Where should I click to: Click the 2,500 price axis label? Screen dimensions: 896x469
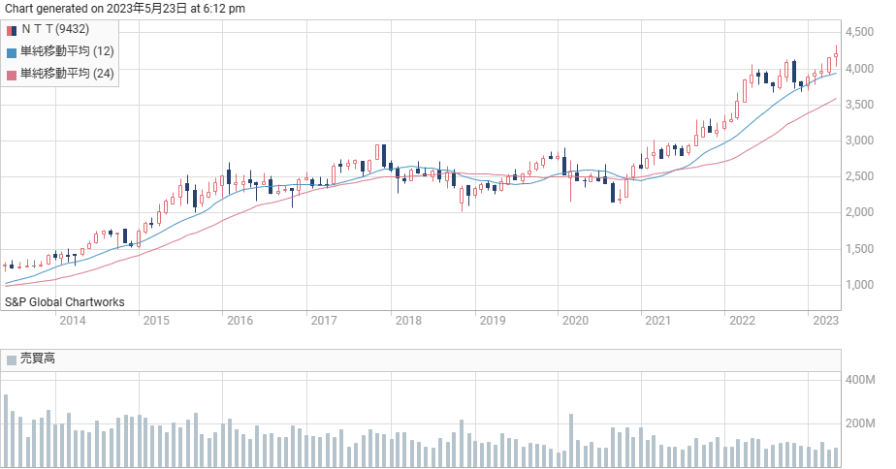coord(859,176)
